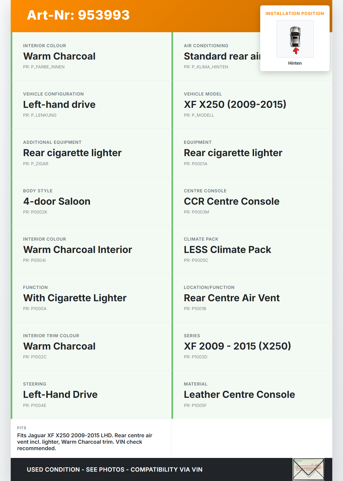
Task: Select the XF 2009 - 2015 (X250) series
Action: click(237, 346)
